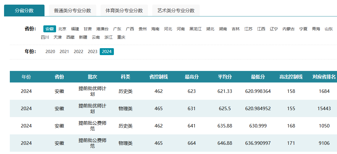
Task: Choose 广东 province filter
Action: click(x=117, y=29)
